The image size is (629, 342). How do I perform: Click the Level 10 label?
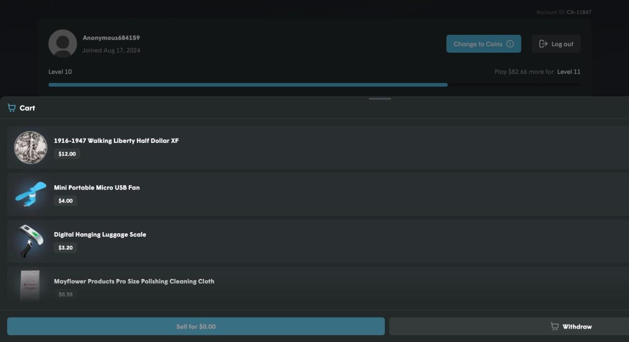coord(60,72)
